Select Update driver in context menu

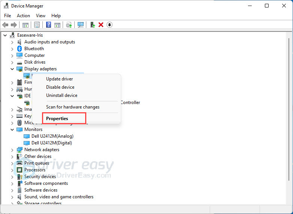coord(59,79)
